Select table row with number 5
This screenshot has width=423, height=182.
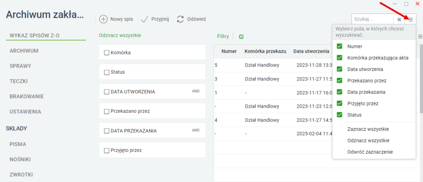(x=273, y=65)
